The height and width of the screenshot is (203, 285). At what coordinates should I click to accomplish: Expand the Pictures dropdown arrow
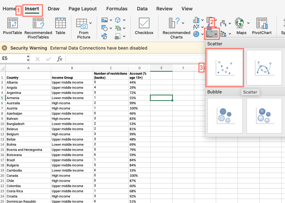point(111,20)
